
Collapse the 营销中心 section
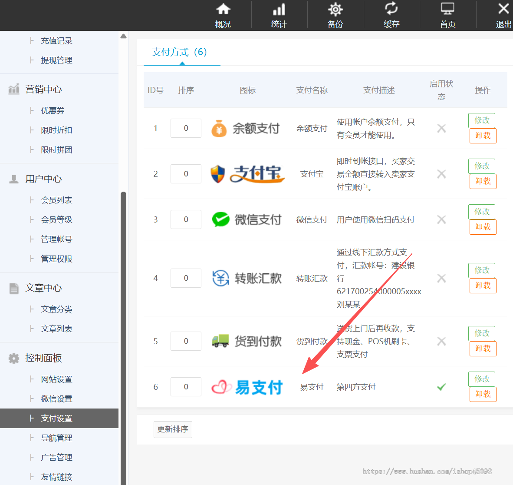[43, 89]
